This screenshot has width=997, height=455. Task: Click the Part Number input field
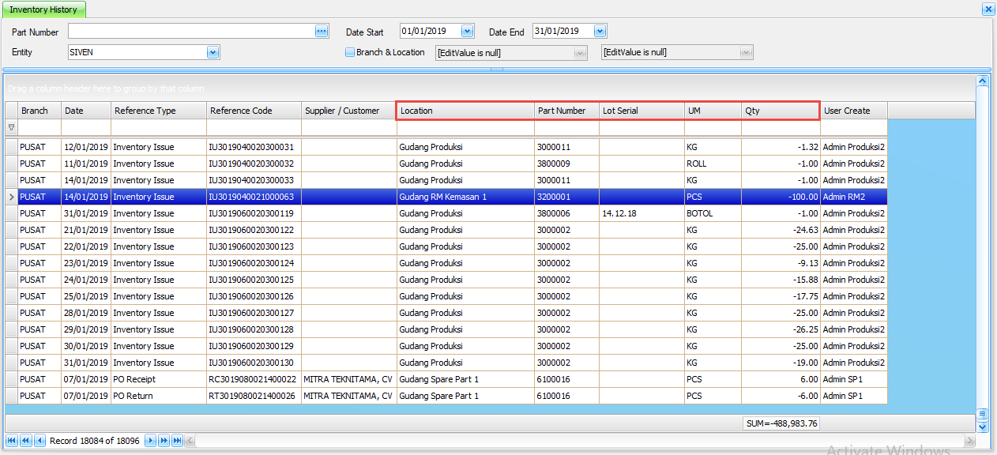coord(191,31)
